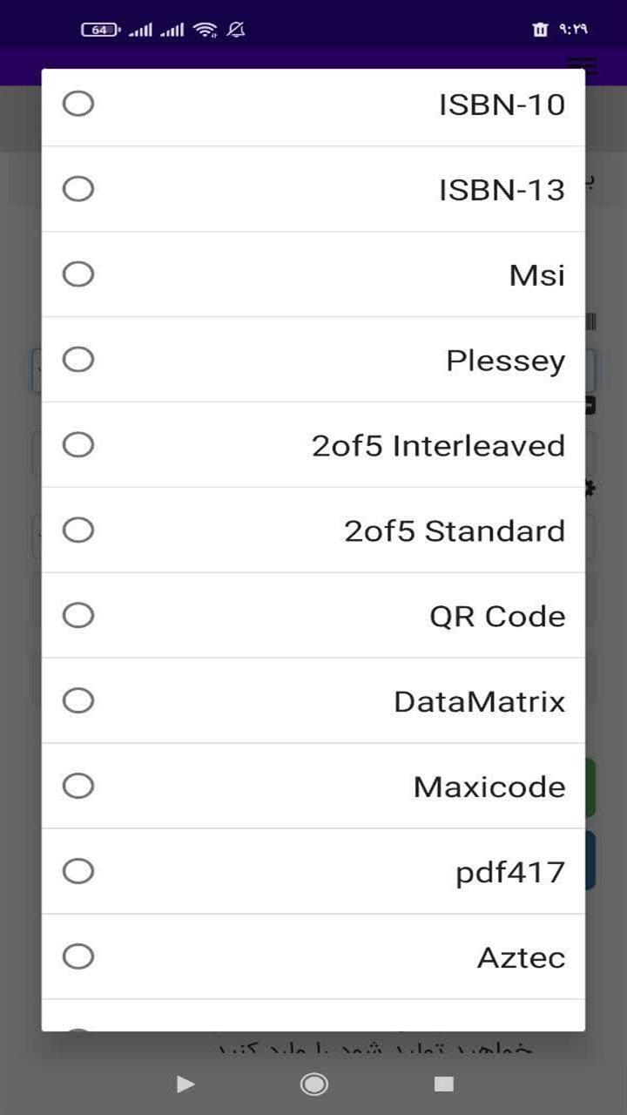Tap the Wi-Fi status icon
627x1115 pixels.
click(x=206, y=30)
